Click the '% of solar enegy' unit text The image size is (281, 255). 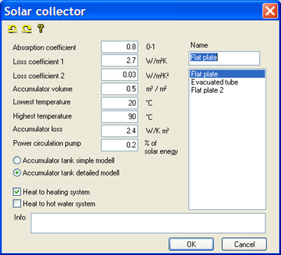(x=161, y=147)
